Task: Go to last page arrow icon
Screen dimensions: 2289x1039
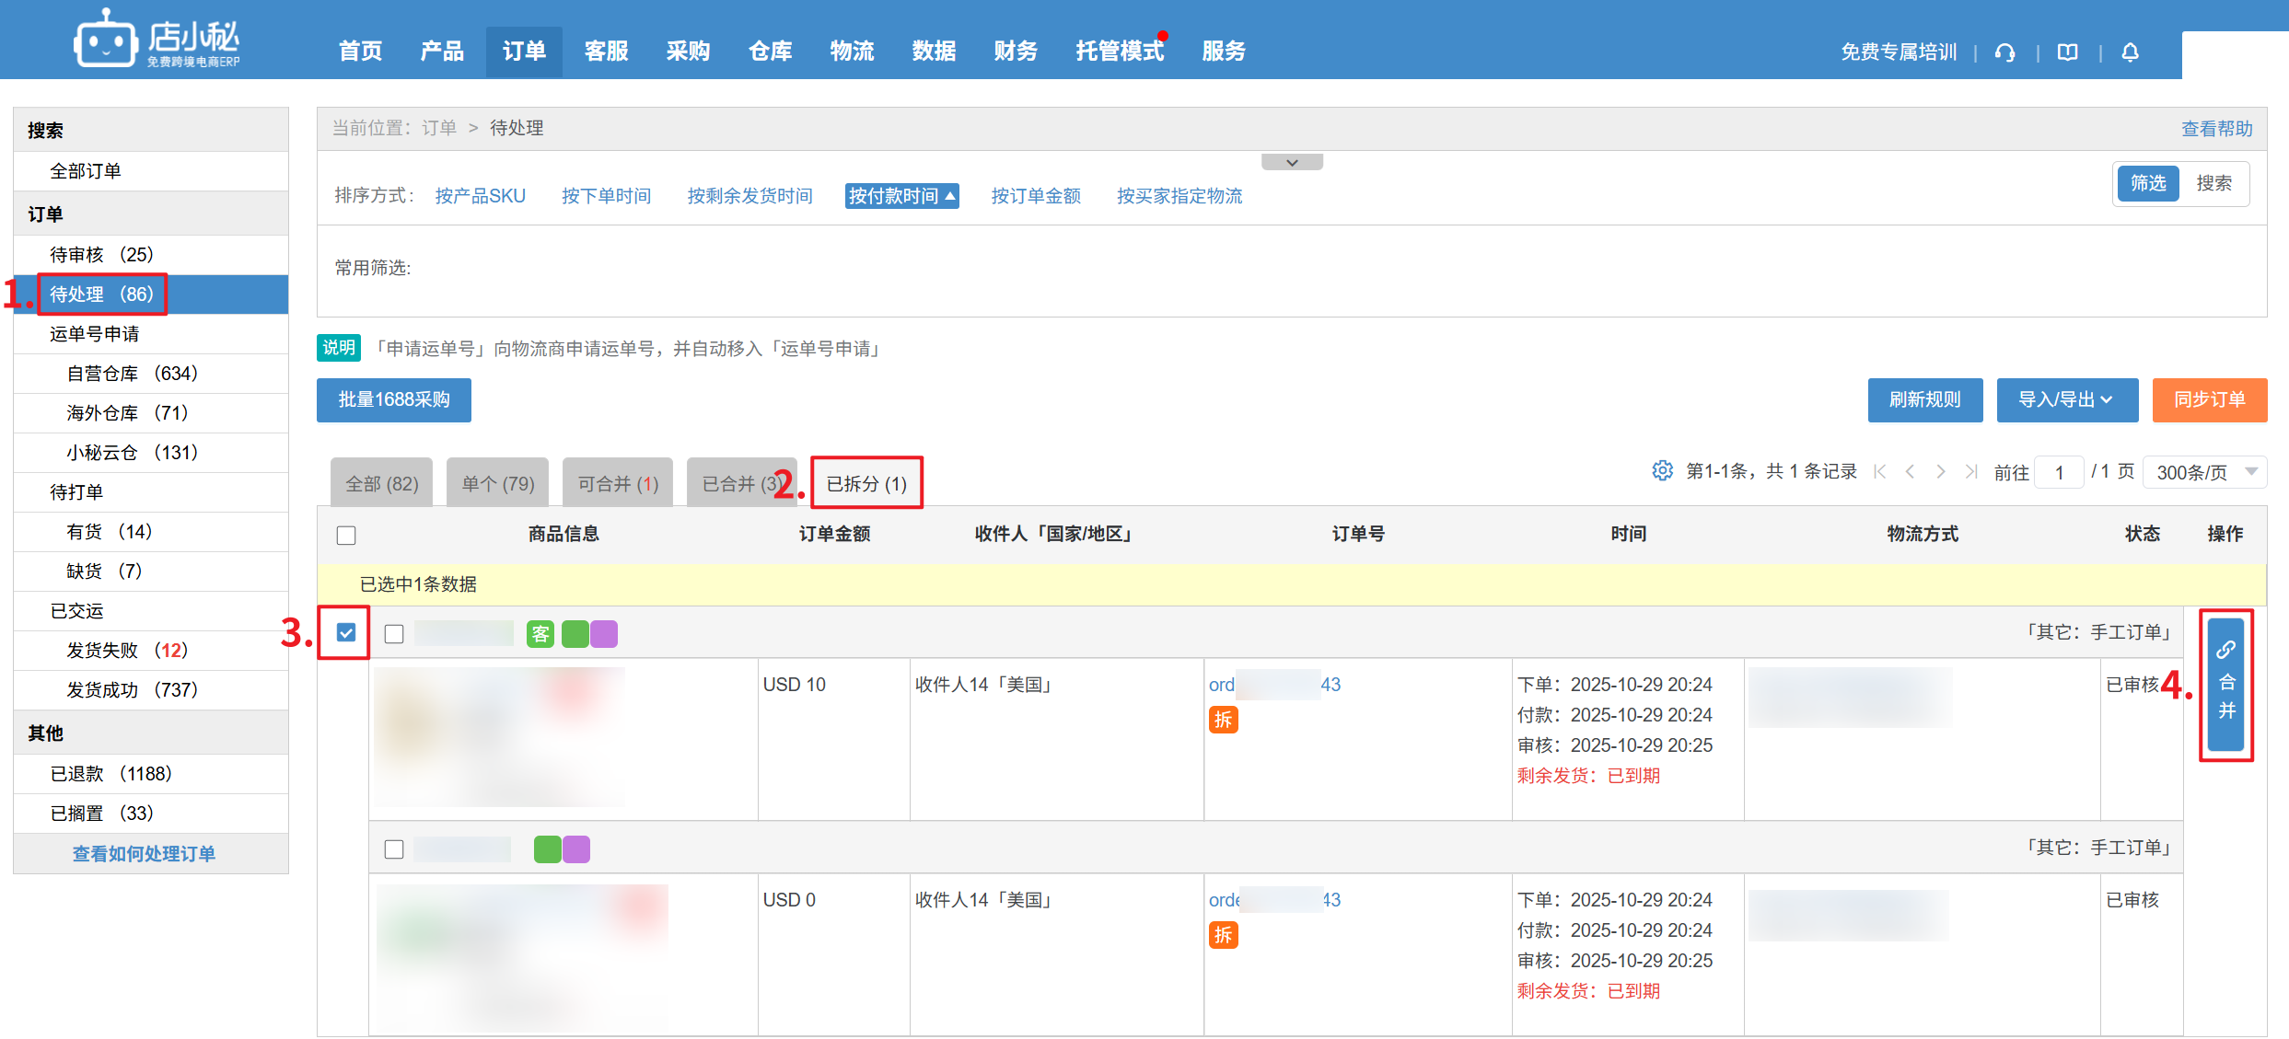Action: [1971, 471]
